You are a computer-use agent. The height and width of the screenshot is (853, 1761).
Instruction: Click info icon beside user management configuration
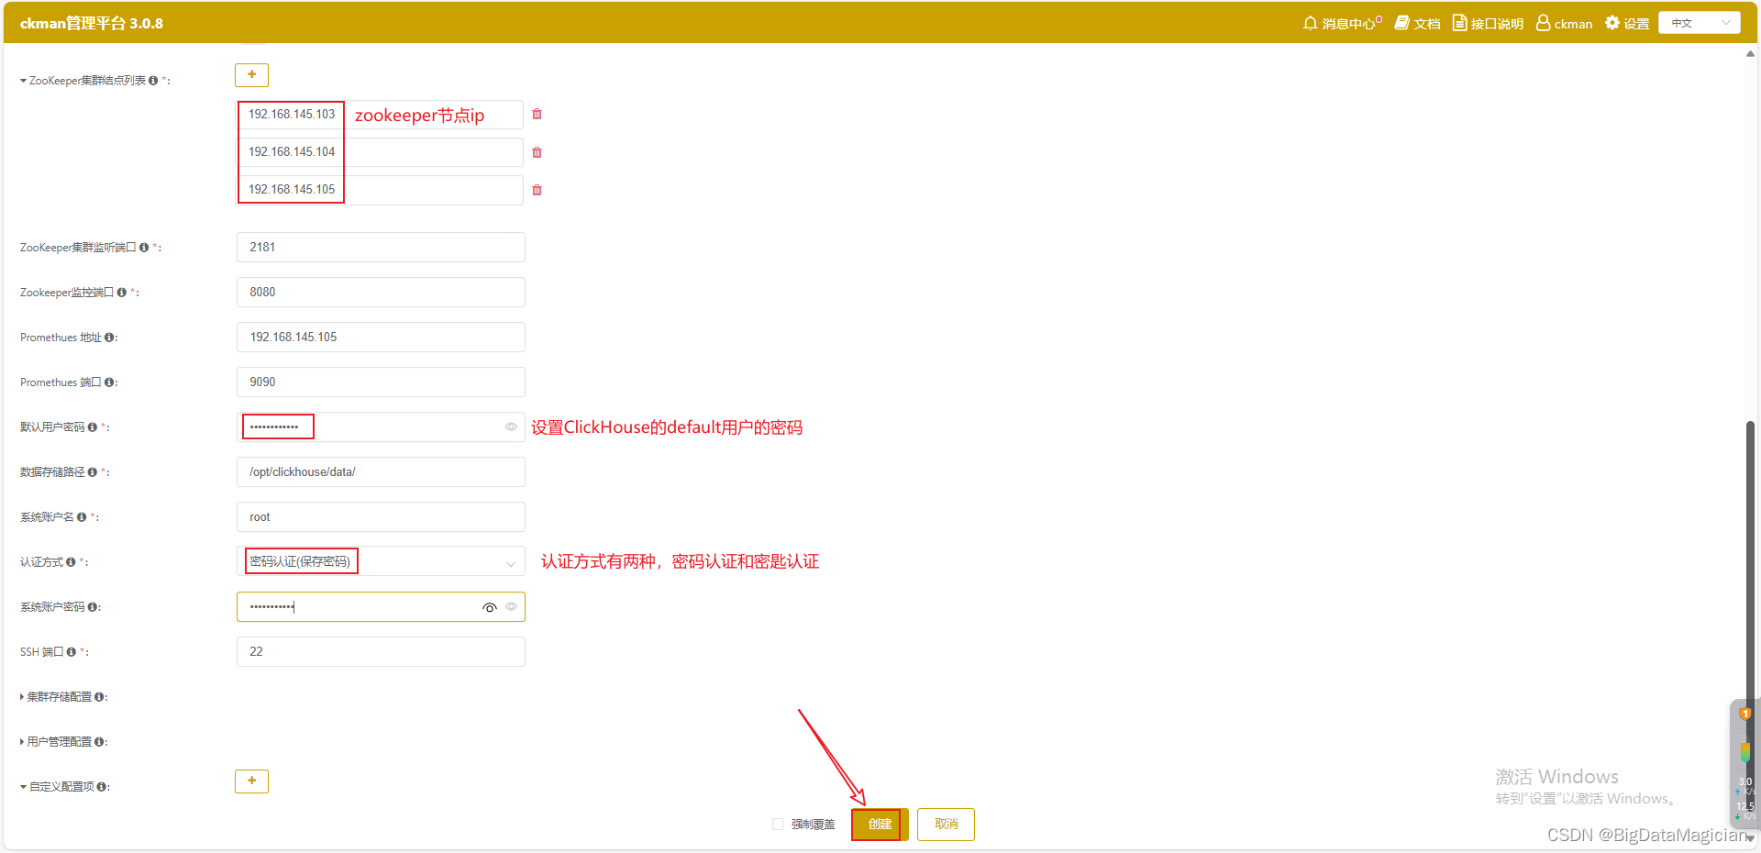(99, 742)
